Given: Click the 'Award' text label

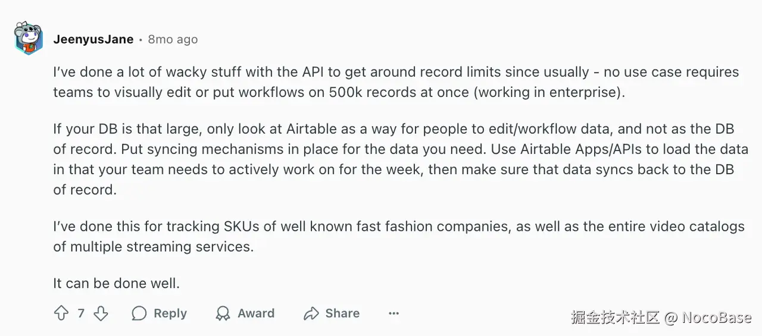Looking at the screenshot, I should [256, 313].
